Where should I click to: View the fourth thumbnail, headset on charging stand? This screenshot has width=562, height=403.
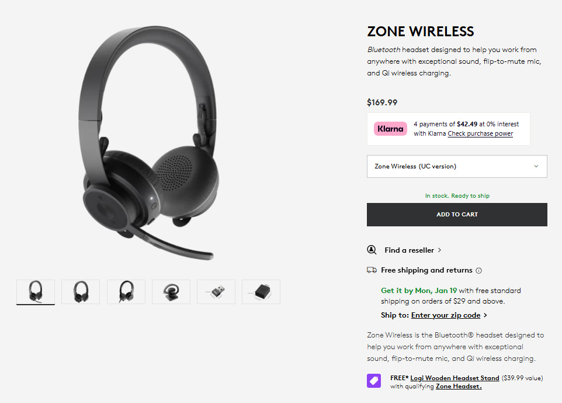(171, 291)
